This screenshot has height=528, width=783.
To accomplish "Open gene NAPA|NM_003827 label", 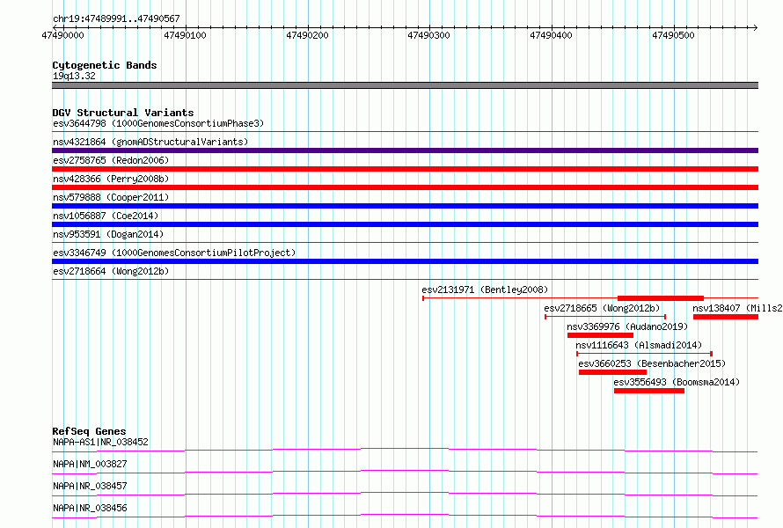I will tap(90, 464).
